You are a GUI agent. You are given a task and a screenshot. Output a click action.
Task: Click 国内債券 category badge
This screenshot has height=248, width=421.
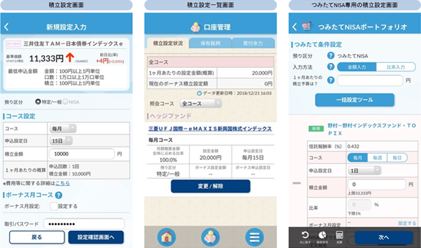13,44
